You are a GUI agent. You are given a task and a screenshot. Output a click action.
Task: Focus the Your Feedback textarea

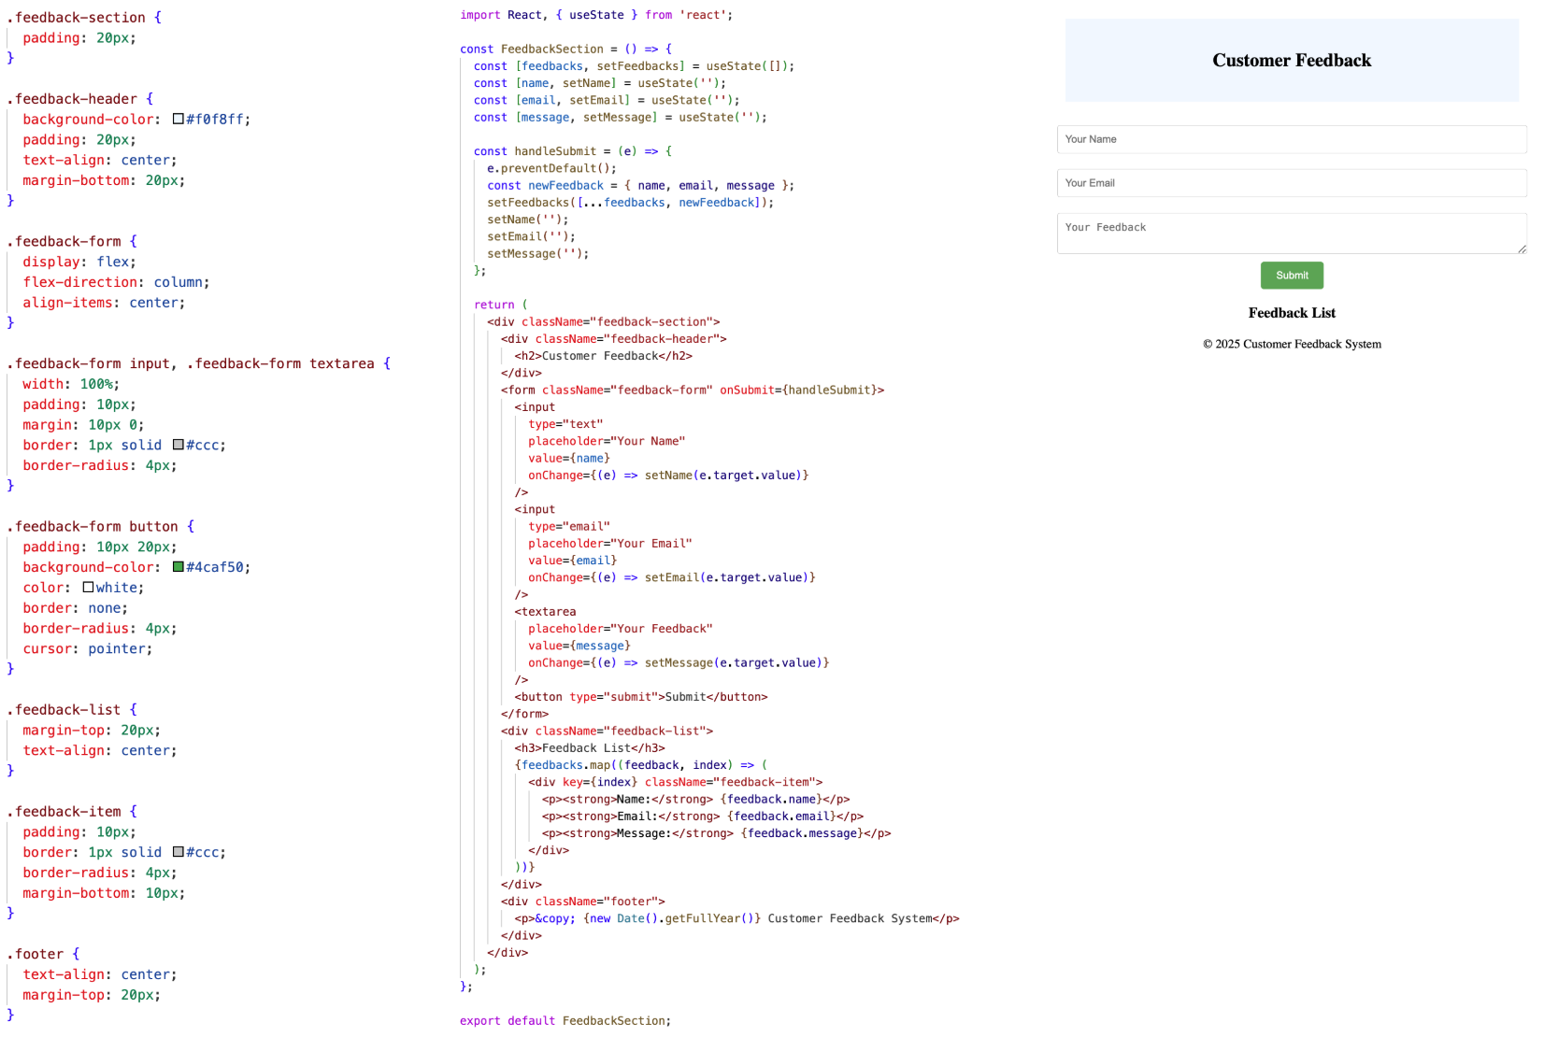[1291, 233]
